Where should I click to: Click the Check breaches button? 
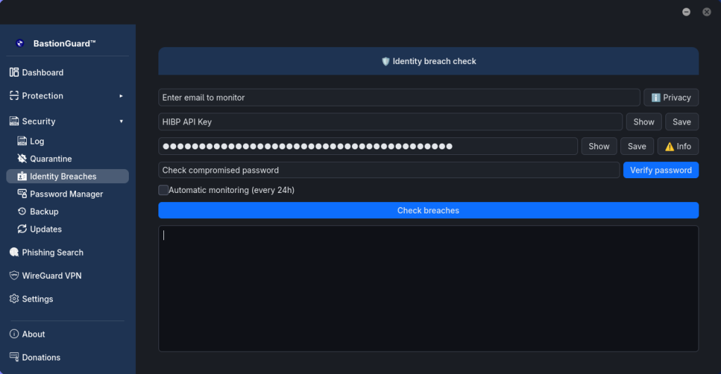point(429,210)
